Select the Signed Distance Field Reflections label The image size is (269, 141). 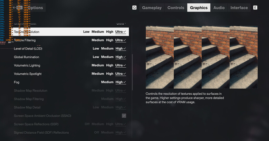tap(41, 132)
